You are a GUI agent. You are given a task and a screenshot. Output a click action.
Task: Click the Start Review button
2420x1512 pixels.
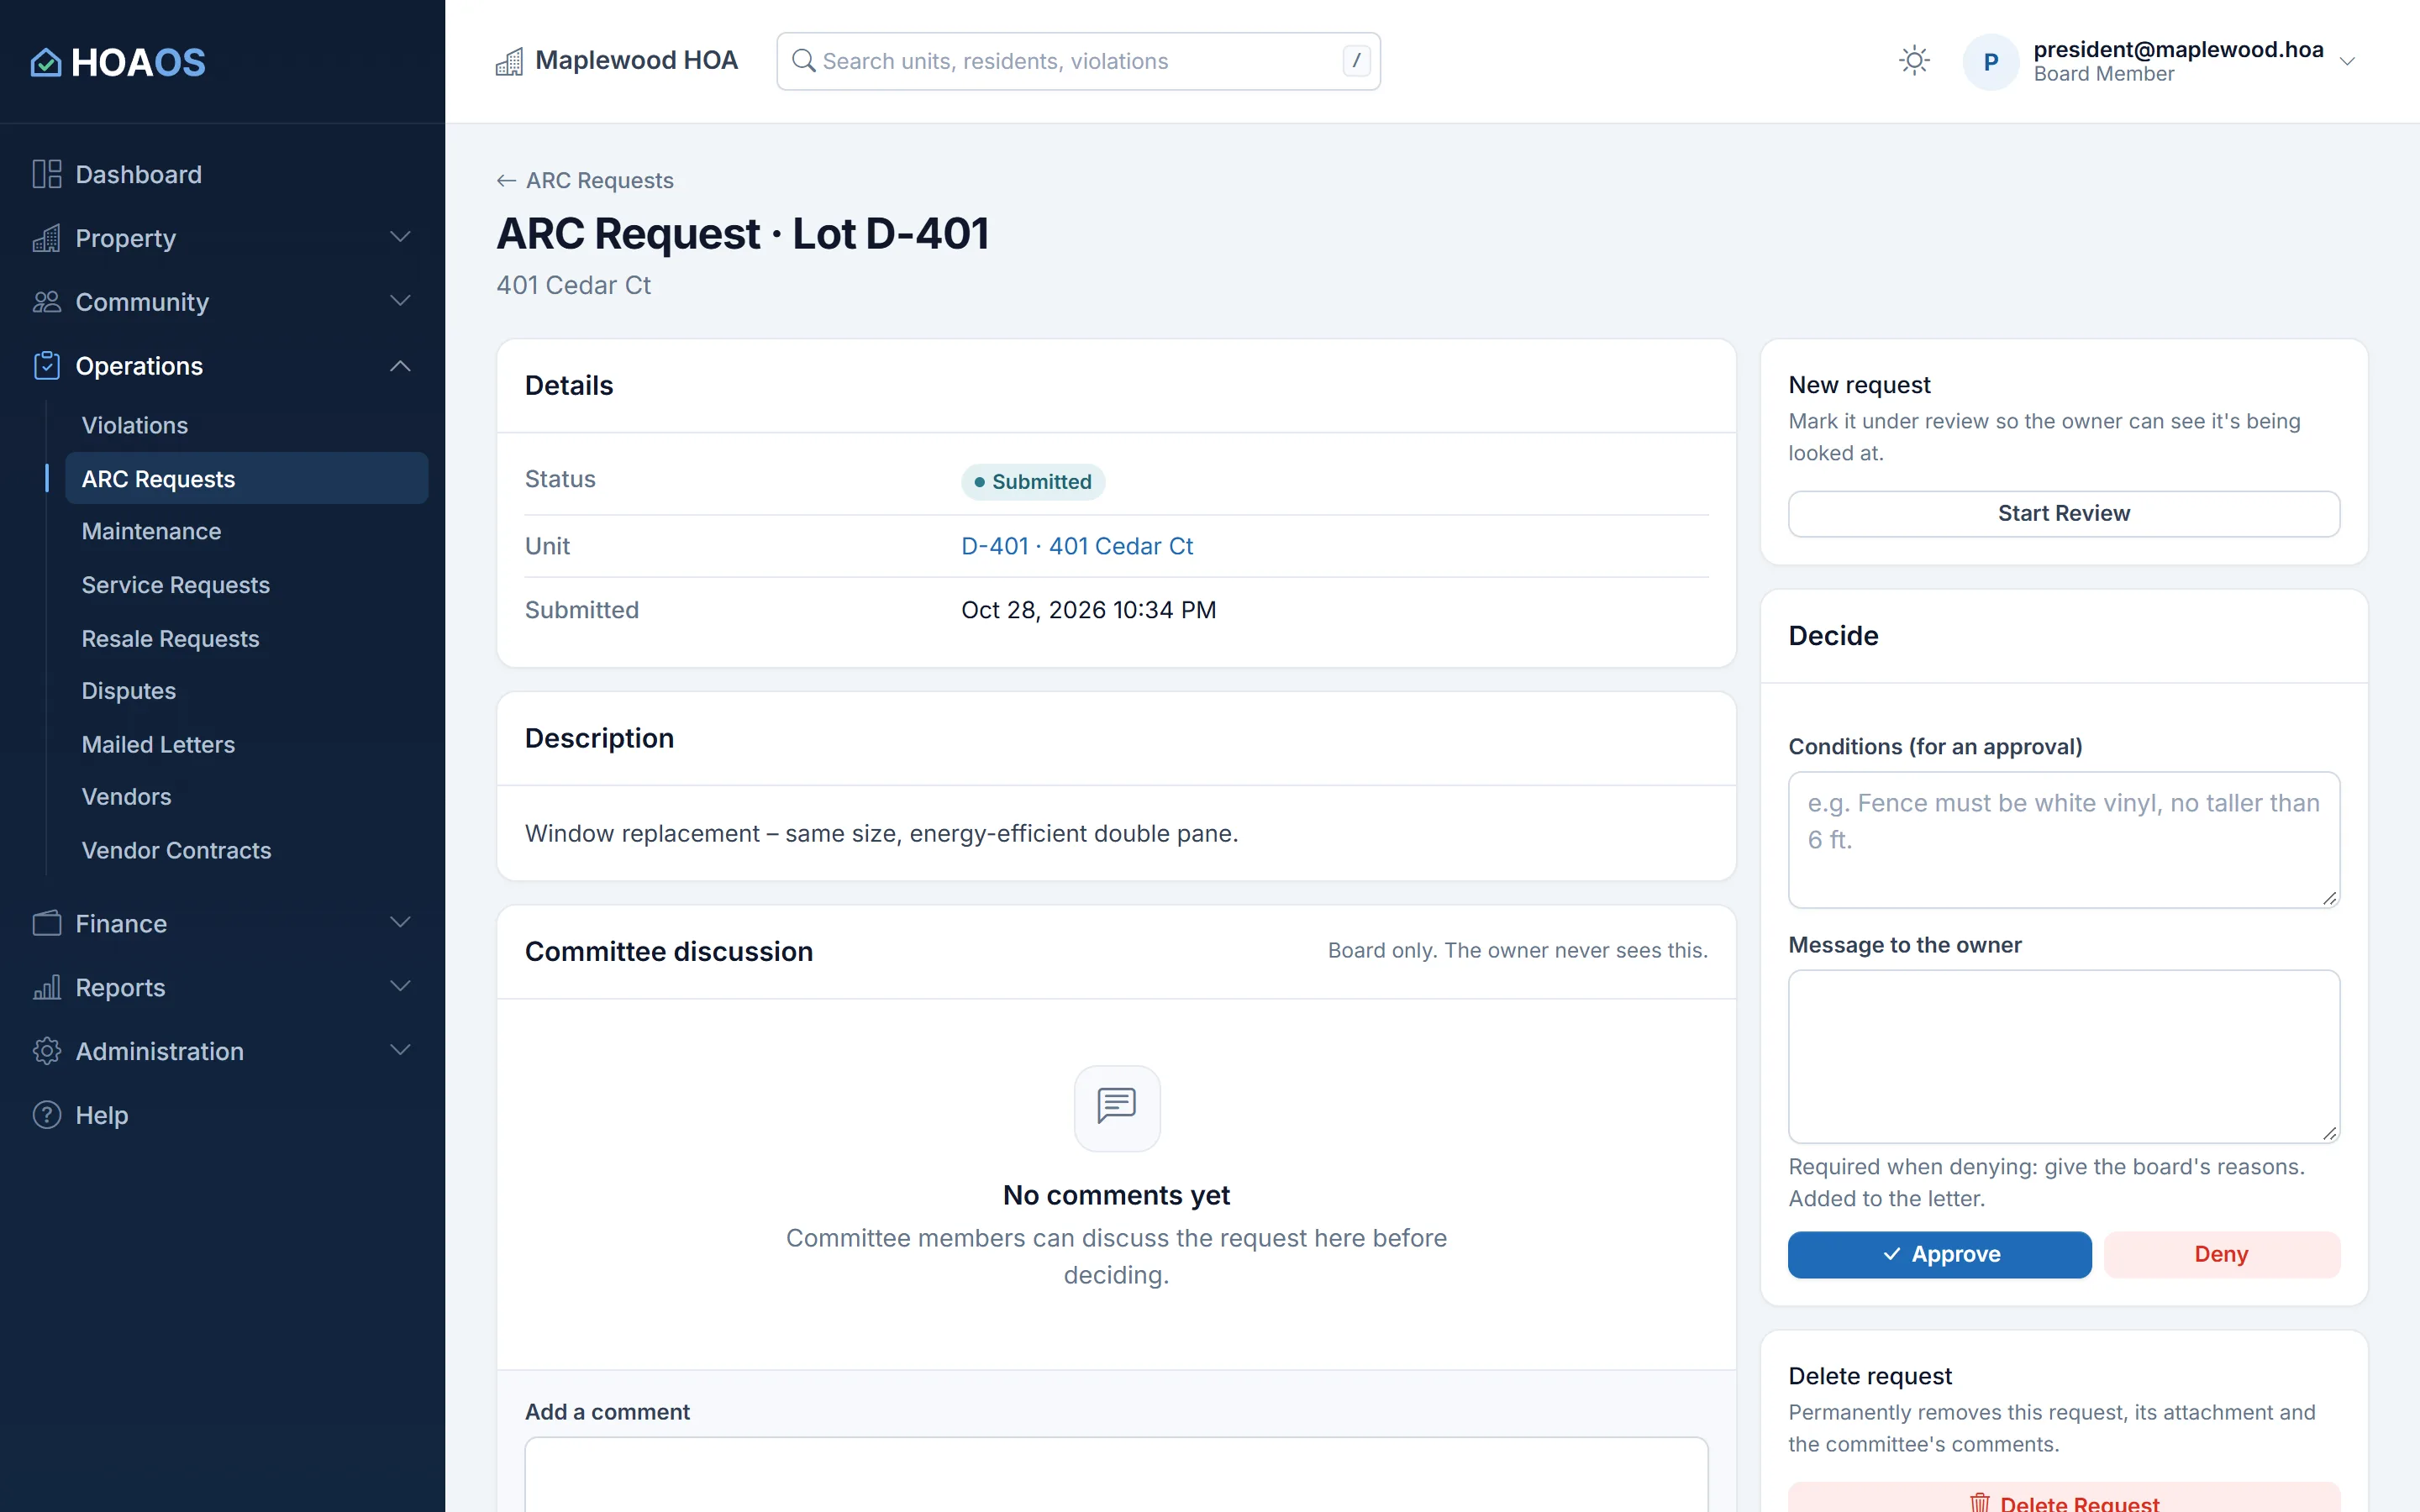[x=2063, y=514]
